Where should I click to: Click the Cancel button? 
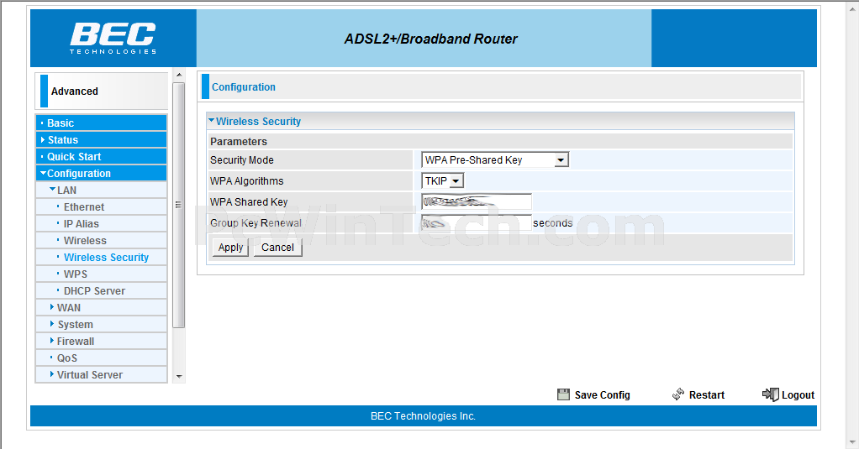277,248
